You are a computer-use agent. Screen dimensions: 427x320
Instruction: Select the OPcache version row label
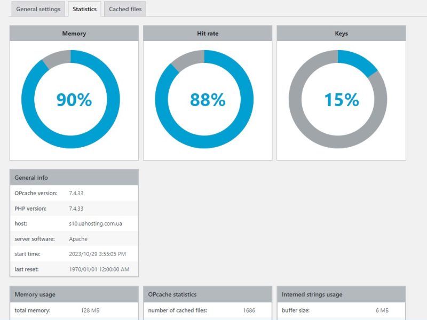pyautogui.click(x=36, y=193)
